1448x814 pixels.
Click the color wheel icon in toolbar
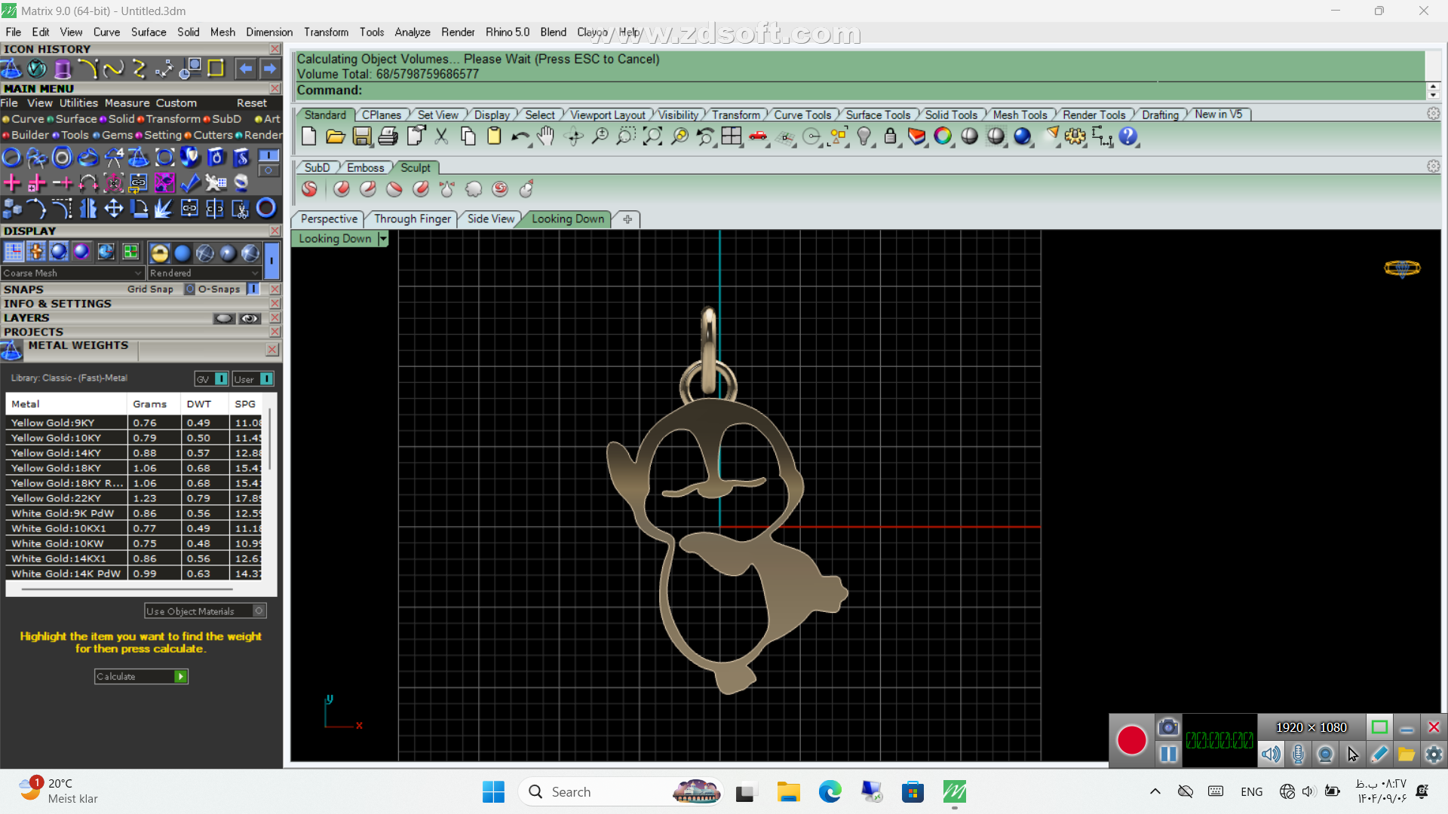(943, 136)
